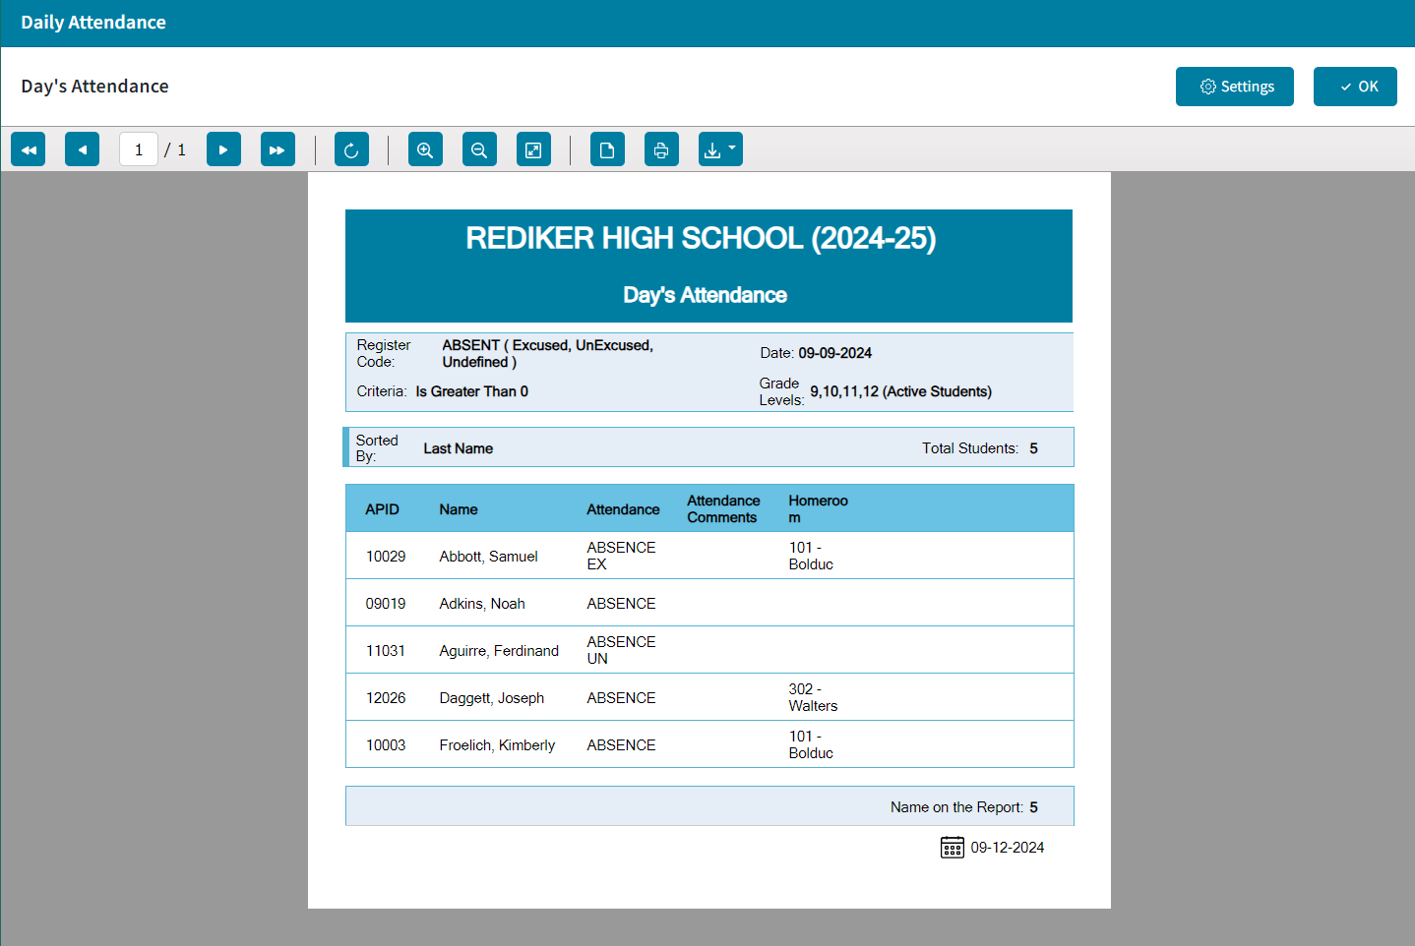Zoom out of the report

point(479,149)
